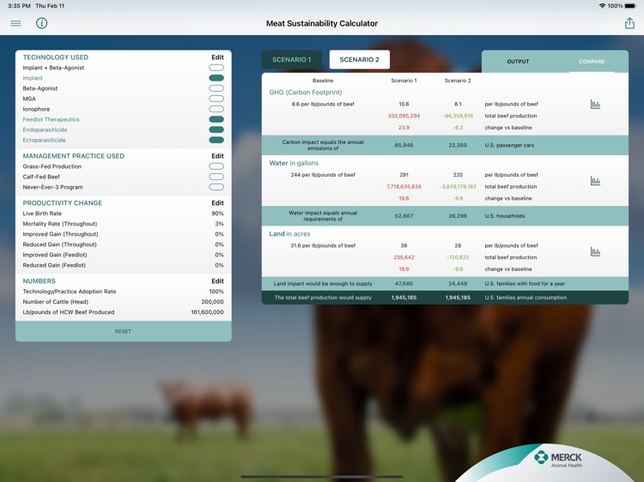Tap the 161,600,000 lb beef produced value
The width and height of the screenshot is (644, 482).
208,312
